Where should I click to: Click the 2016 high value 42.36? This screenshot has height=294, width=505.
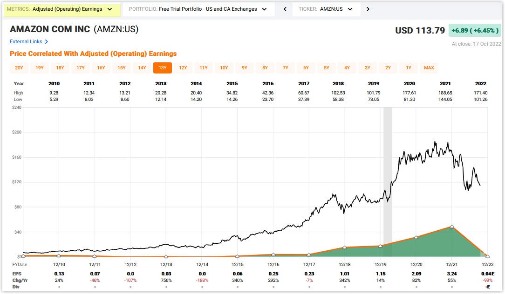[268, 93]
